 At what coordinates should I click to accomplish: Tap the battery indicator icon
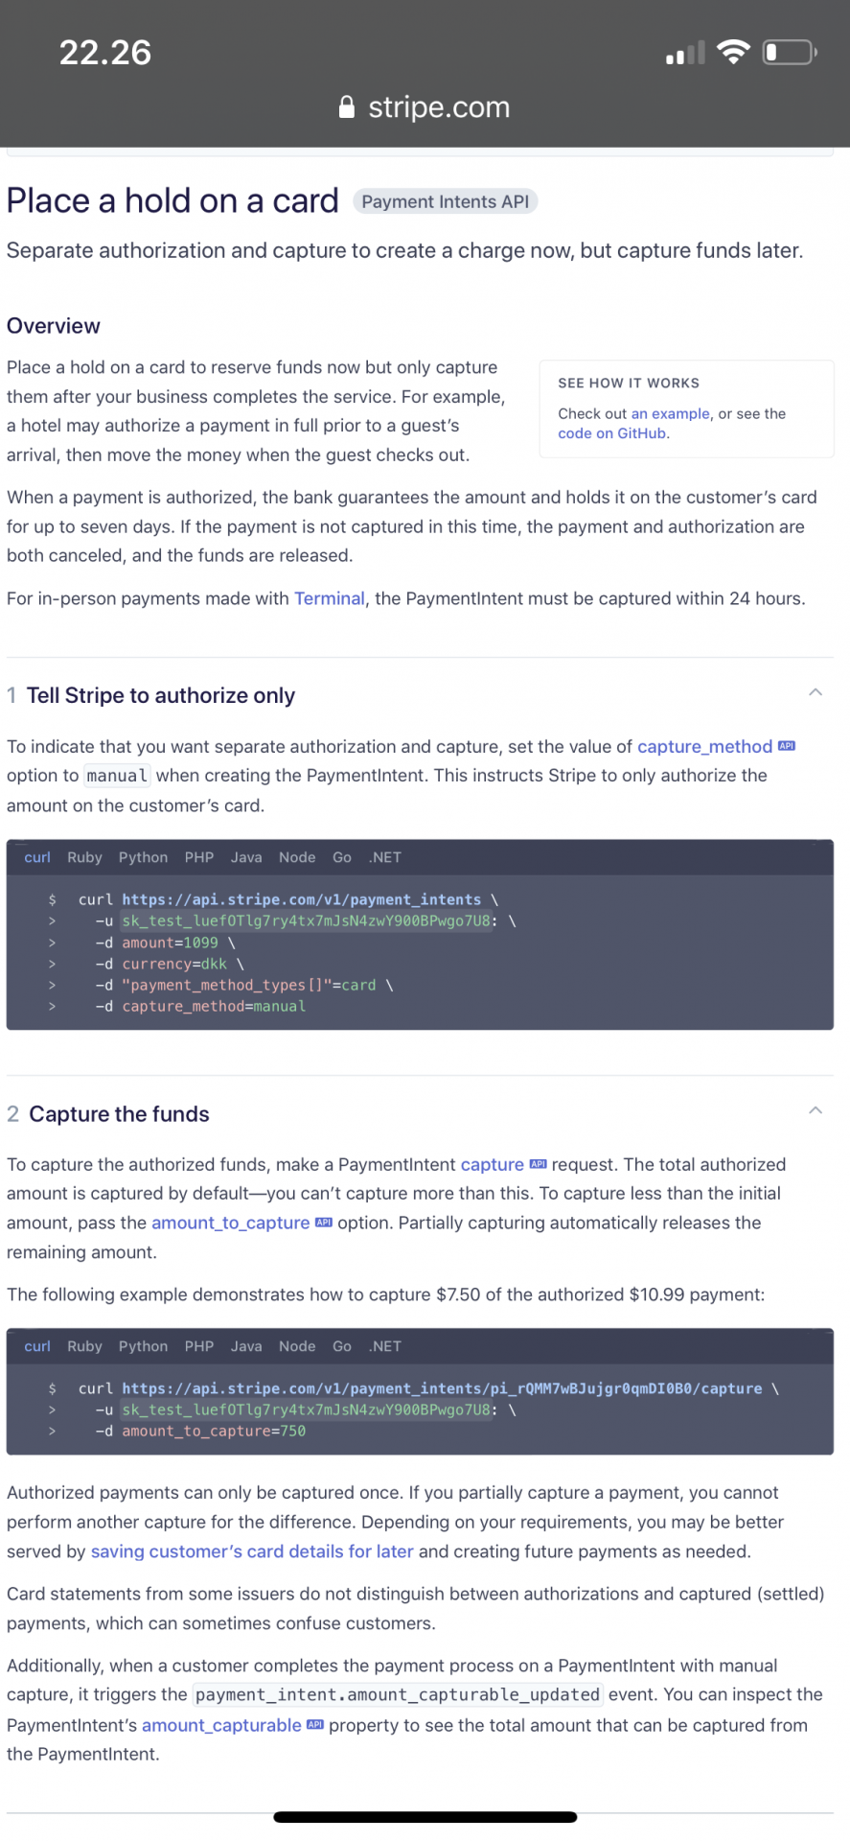(x=790, y=52)
